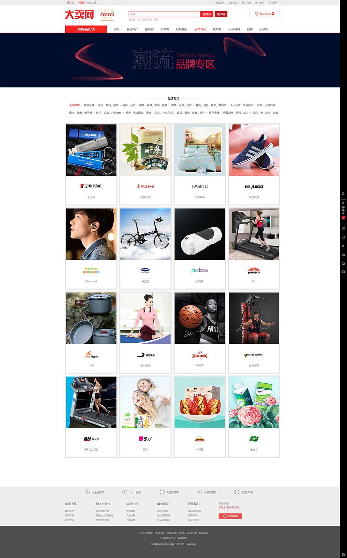Click the yen currency icon in sidebar
This screenshot has height=558, width=347.
pyautogui.click(x=343, y=246)
